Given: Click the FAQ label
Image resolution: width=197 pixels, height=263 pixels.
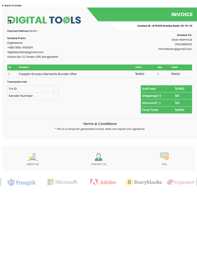Looking at the screenshot, I should tap(164, 164).
